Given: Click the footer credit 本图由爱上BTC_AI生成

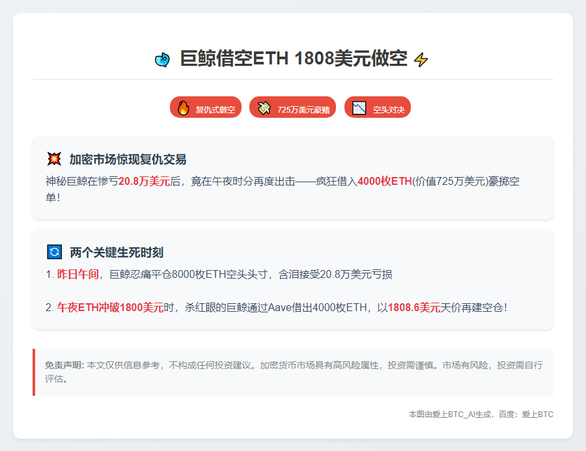Looking at the screenshot, I should coord(449,415).
